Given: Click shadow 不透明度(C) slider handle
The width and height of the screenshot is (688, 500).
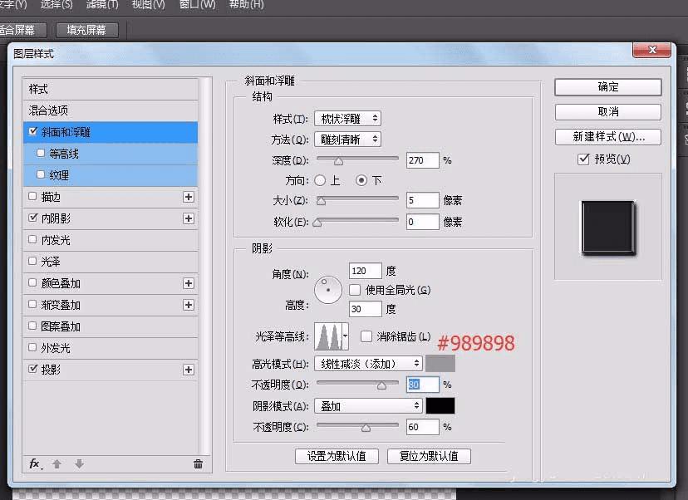Looking at the screenshot, I should pos(366,428).
